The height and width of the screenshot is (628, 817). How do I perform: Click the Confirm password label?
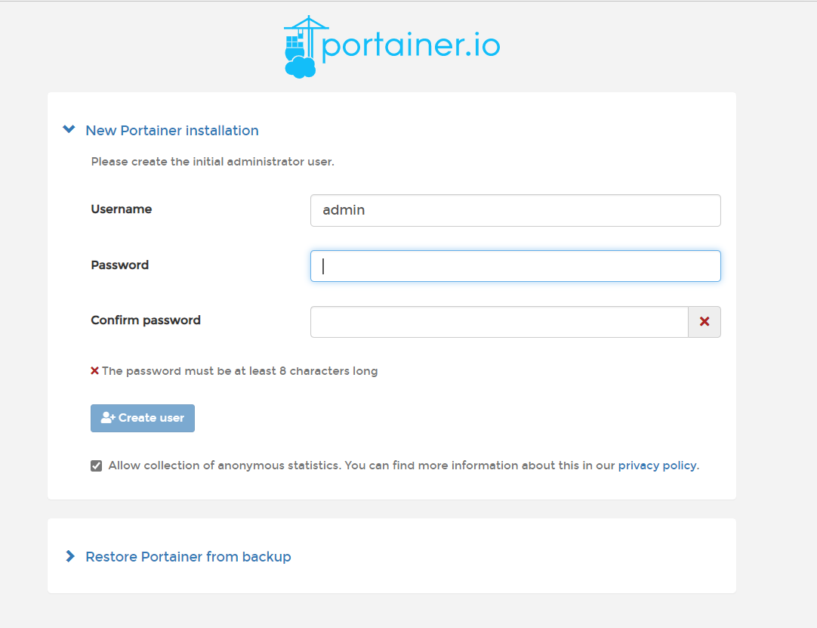146,320
